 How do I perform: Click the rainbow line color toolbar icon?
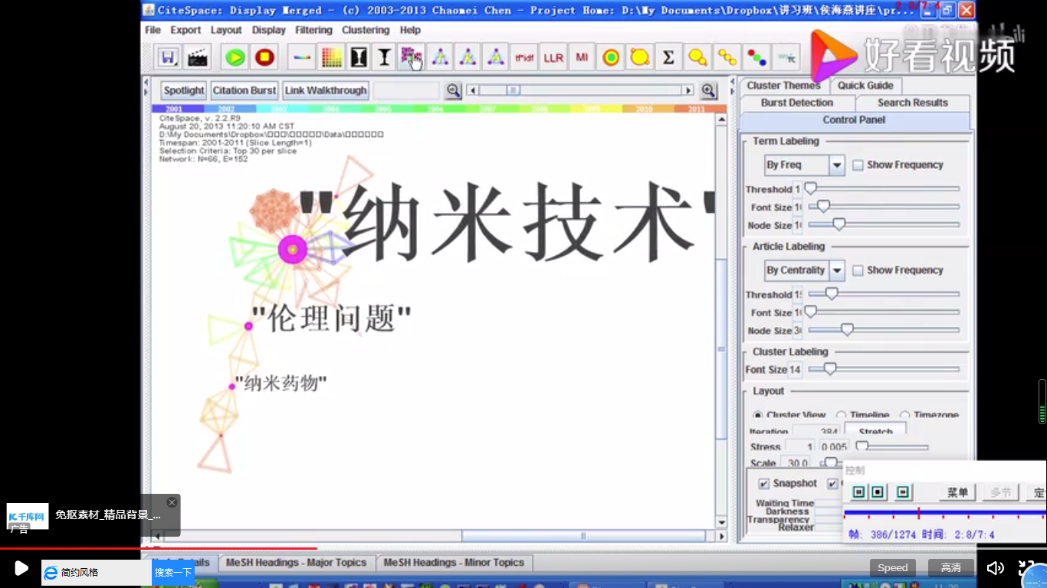point(303,57)
